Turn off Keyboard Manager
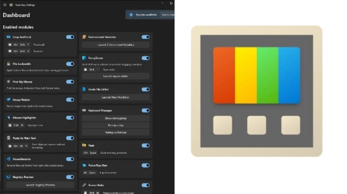347x194 pixels. 145,110
